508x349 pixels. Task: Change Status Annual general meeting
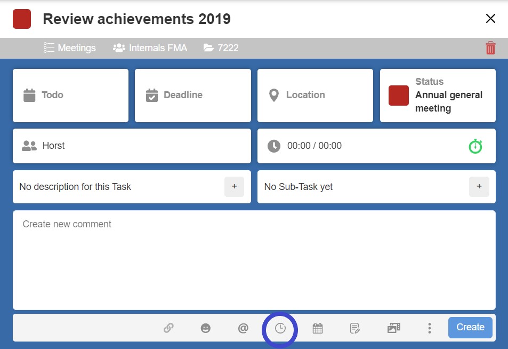pos(438,96)
